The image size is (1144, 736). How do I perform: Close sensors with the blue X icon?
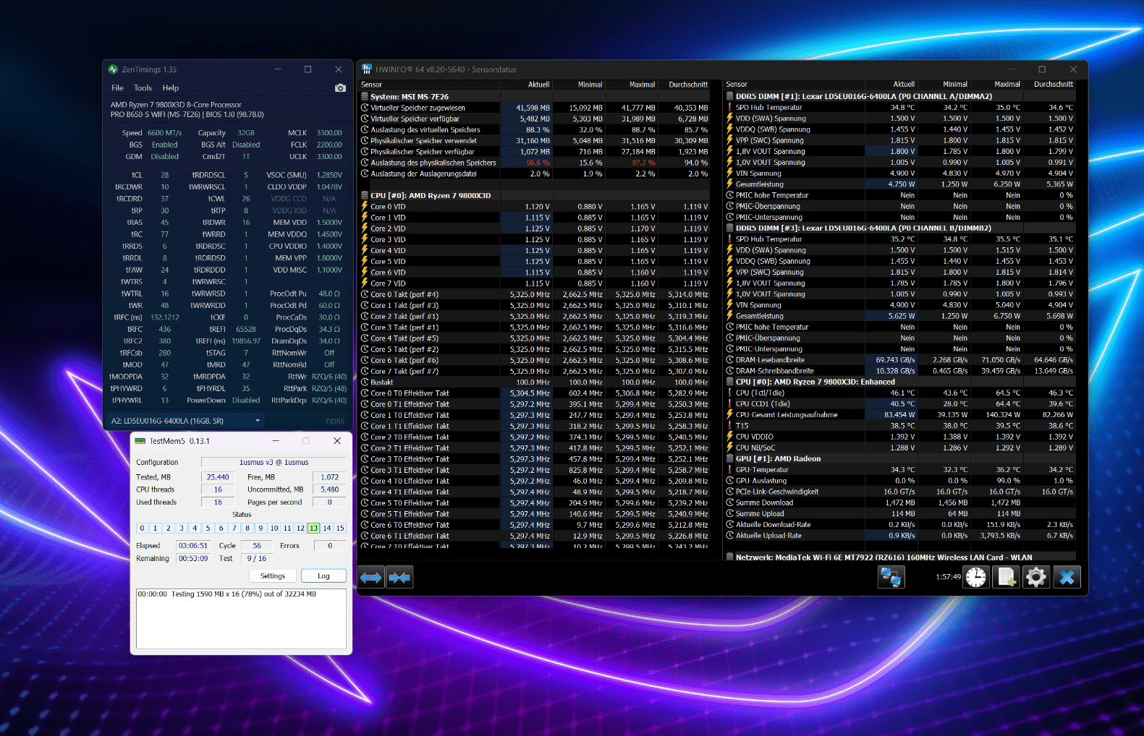[1067, 577]
